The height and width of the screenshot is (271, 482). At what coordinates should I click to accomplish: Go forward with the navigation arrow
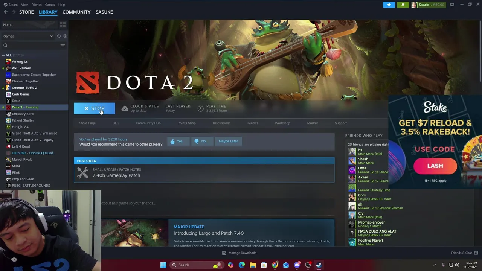[14, 12]
